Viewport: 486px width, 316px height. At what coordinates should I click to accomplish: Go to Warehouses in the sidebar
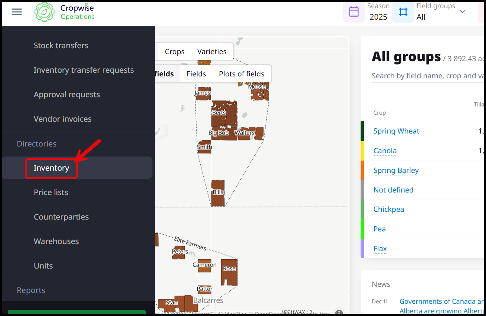(56, 241)
